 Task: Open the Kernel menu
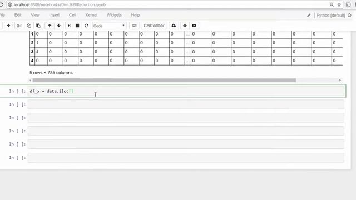pos(91,15)
